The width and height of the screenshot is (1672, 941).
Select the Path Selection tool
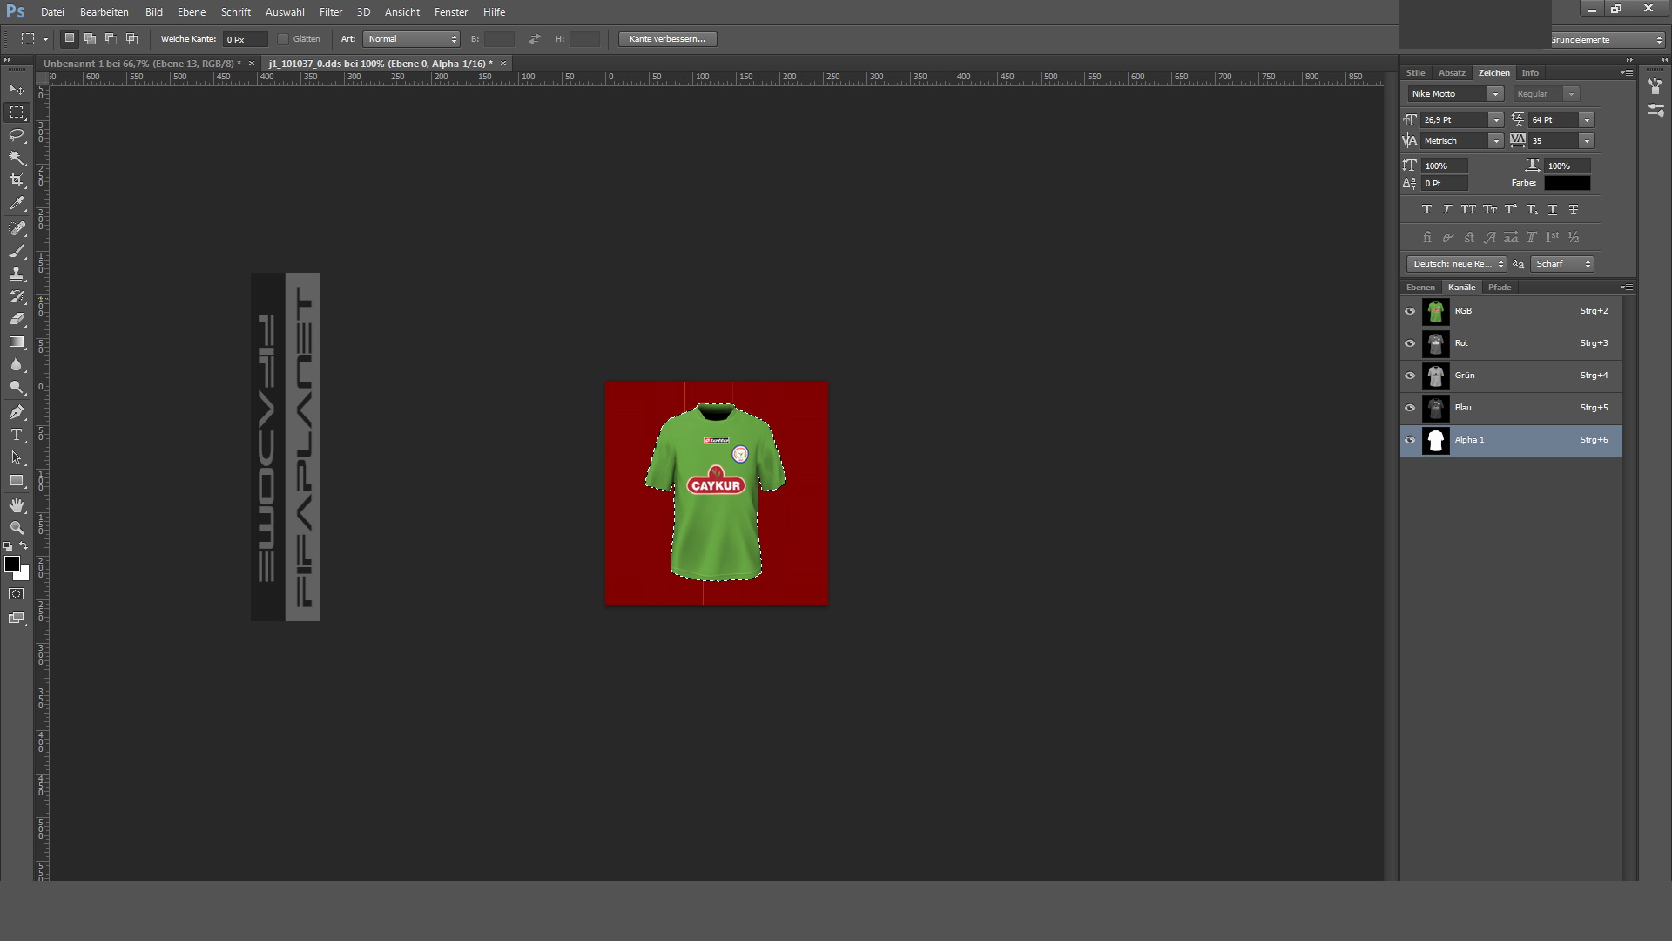click(x=17, y=457)
